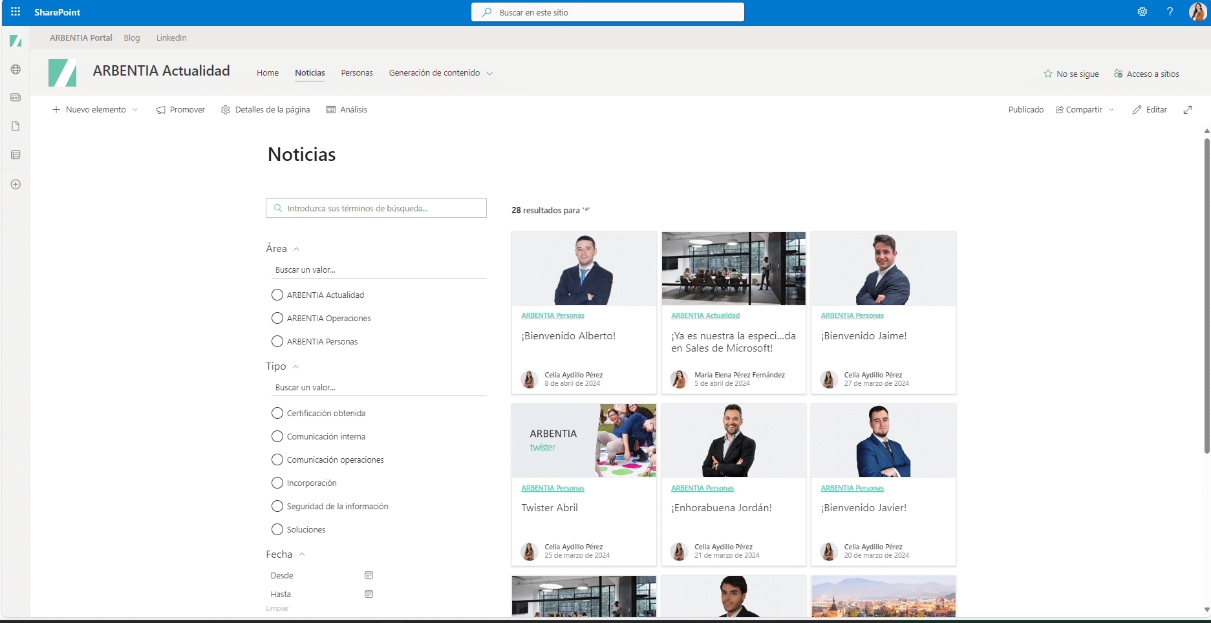Click Celia's avatar on ¡Bienvenido Alberto! card
Image resolution: width=1211 pixels, height=623 pixels.
pyautogui.click(x=530, y=379)
